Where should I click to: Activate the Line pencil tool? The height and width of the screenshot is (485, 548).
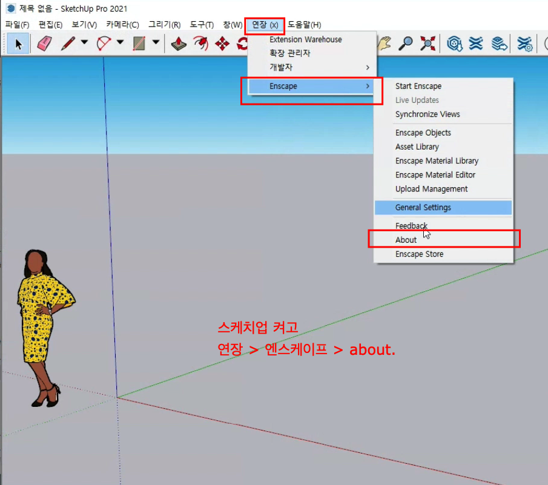(x=68, y=44)
